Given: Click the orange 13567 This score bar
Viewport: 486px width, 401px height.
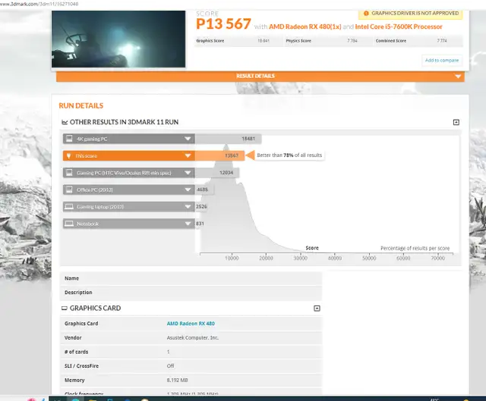Looking at the screenshot, I should 219,155.
